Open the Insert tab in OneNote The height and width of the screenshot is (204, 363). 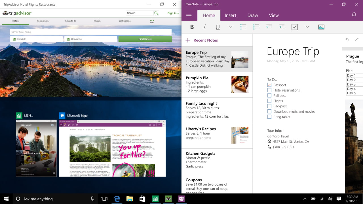click(x=230, y=16)
